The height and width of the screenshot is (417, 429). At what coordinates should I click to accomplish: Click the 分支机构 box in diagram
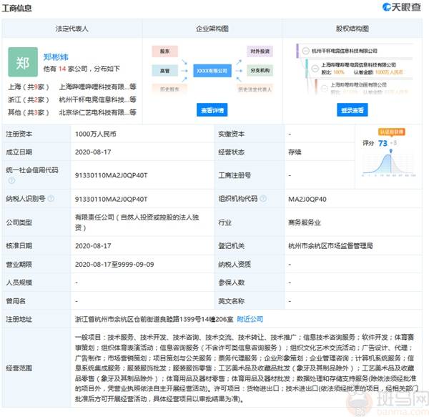coord(260,70)
